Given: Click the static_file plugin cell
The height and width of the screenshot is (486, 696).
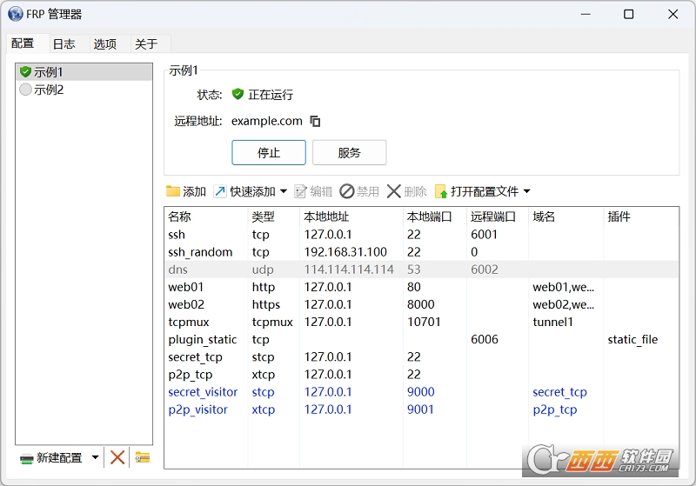Looking at the screenshot, I should click(632, 340).
